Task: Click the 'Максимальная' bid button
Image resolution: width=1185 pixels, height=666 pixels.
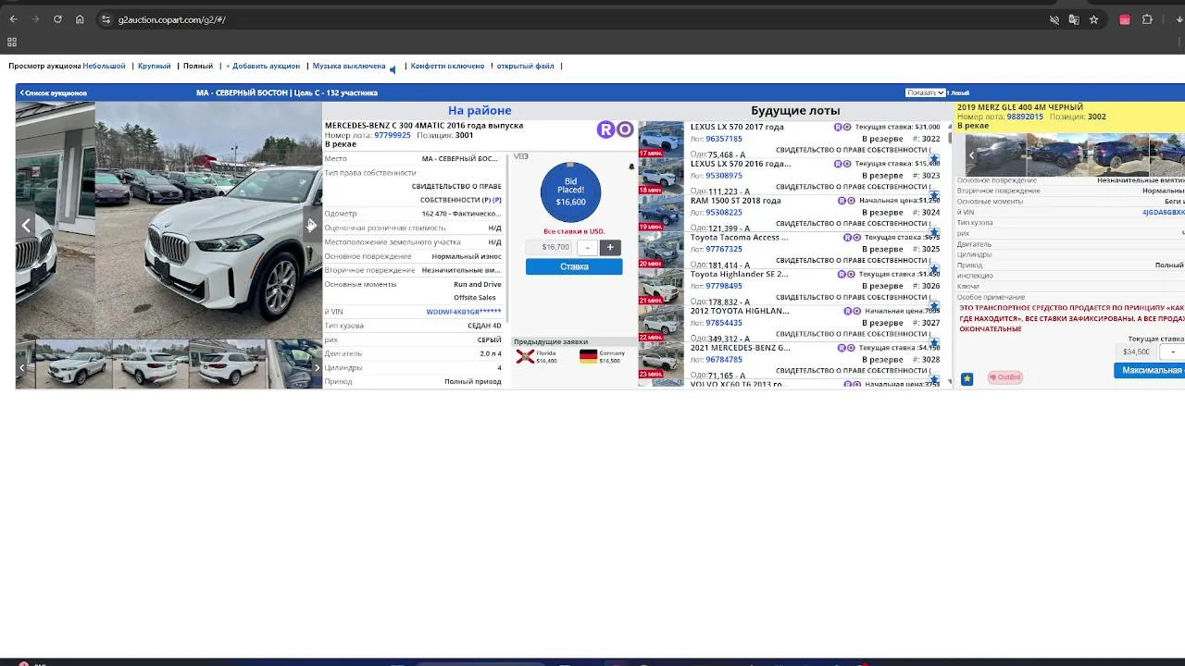Action: (x=1149, y=370)
